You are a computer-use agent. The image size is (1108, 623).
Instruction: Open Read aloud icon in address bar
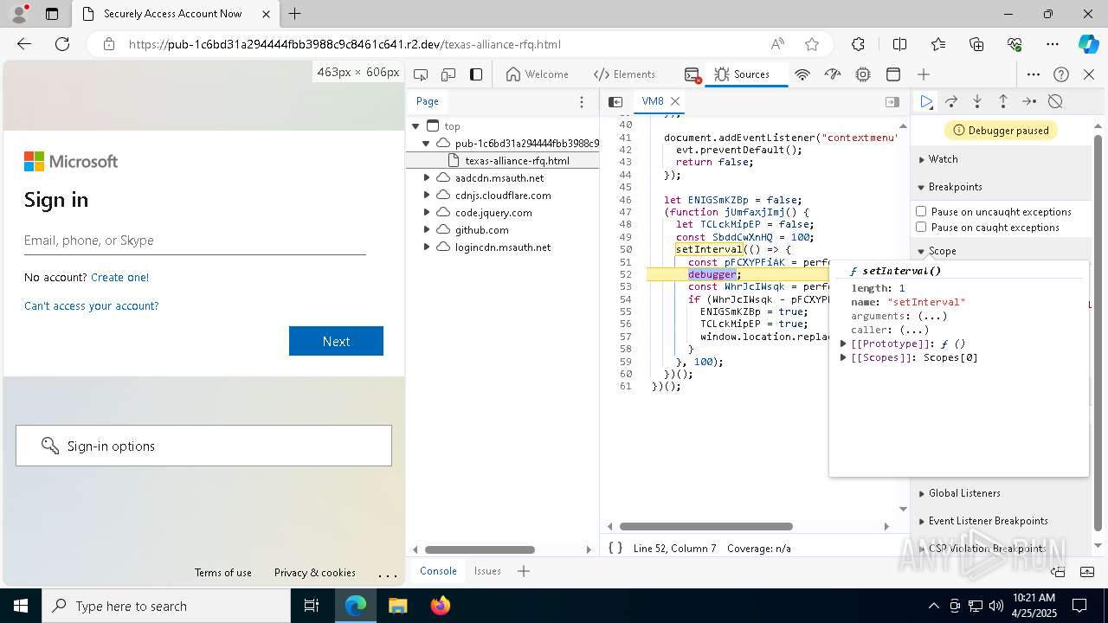click(x=777, y=44)
